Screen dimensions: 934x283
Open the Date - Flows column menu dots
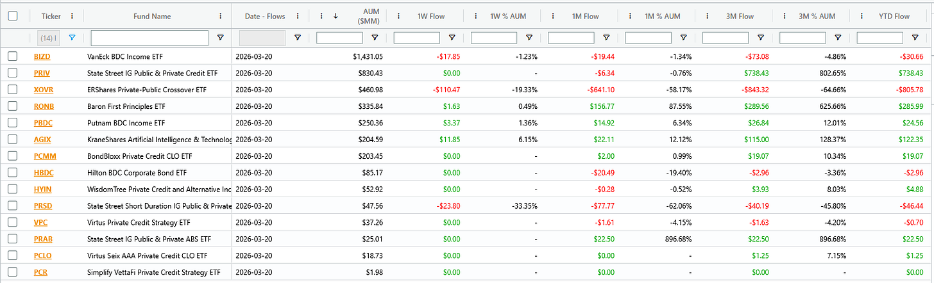click(298, 16)
